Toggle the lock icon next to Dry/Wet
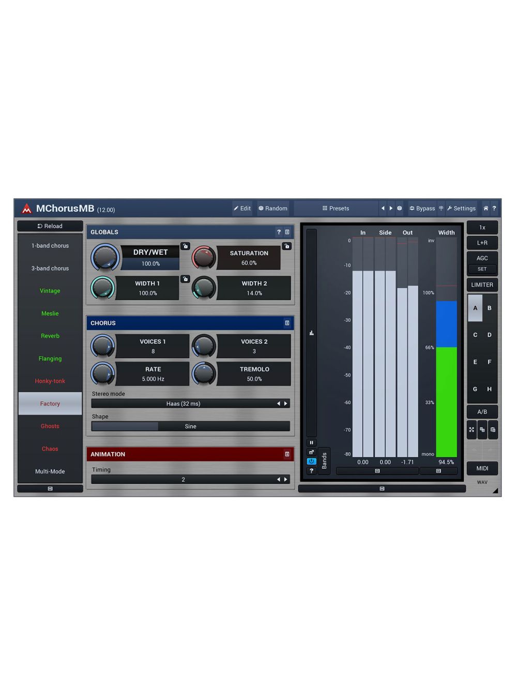The height and width of the screenshot is (683, 517). [x=185, y=246]
